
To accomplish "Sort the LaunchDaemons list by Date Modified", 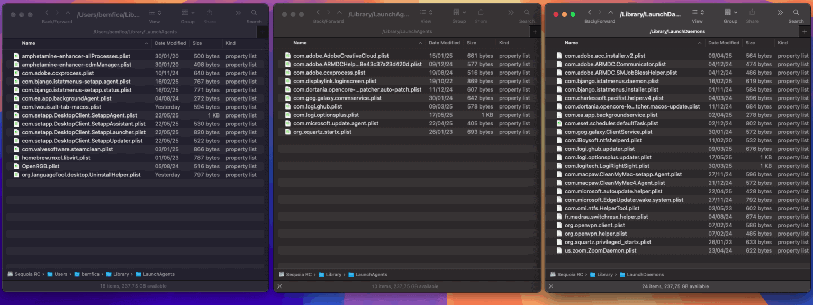I will (x=724, y=43).
